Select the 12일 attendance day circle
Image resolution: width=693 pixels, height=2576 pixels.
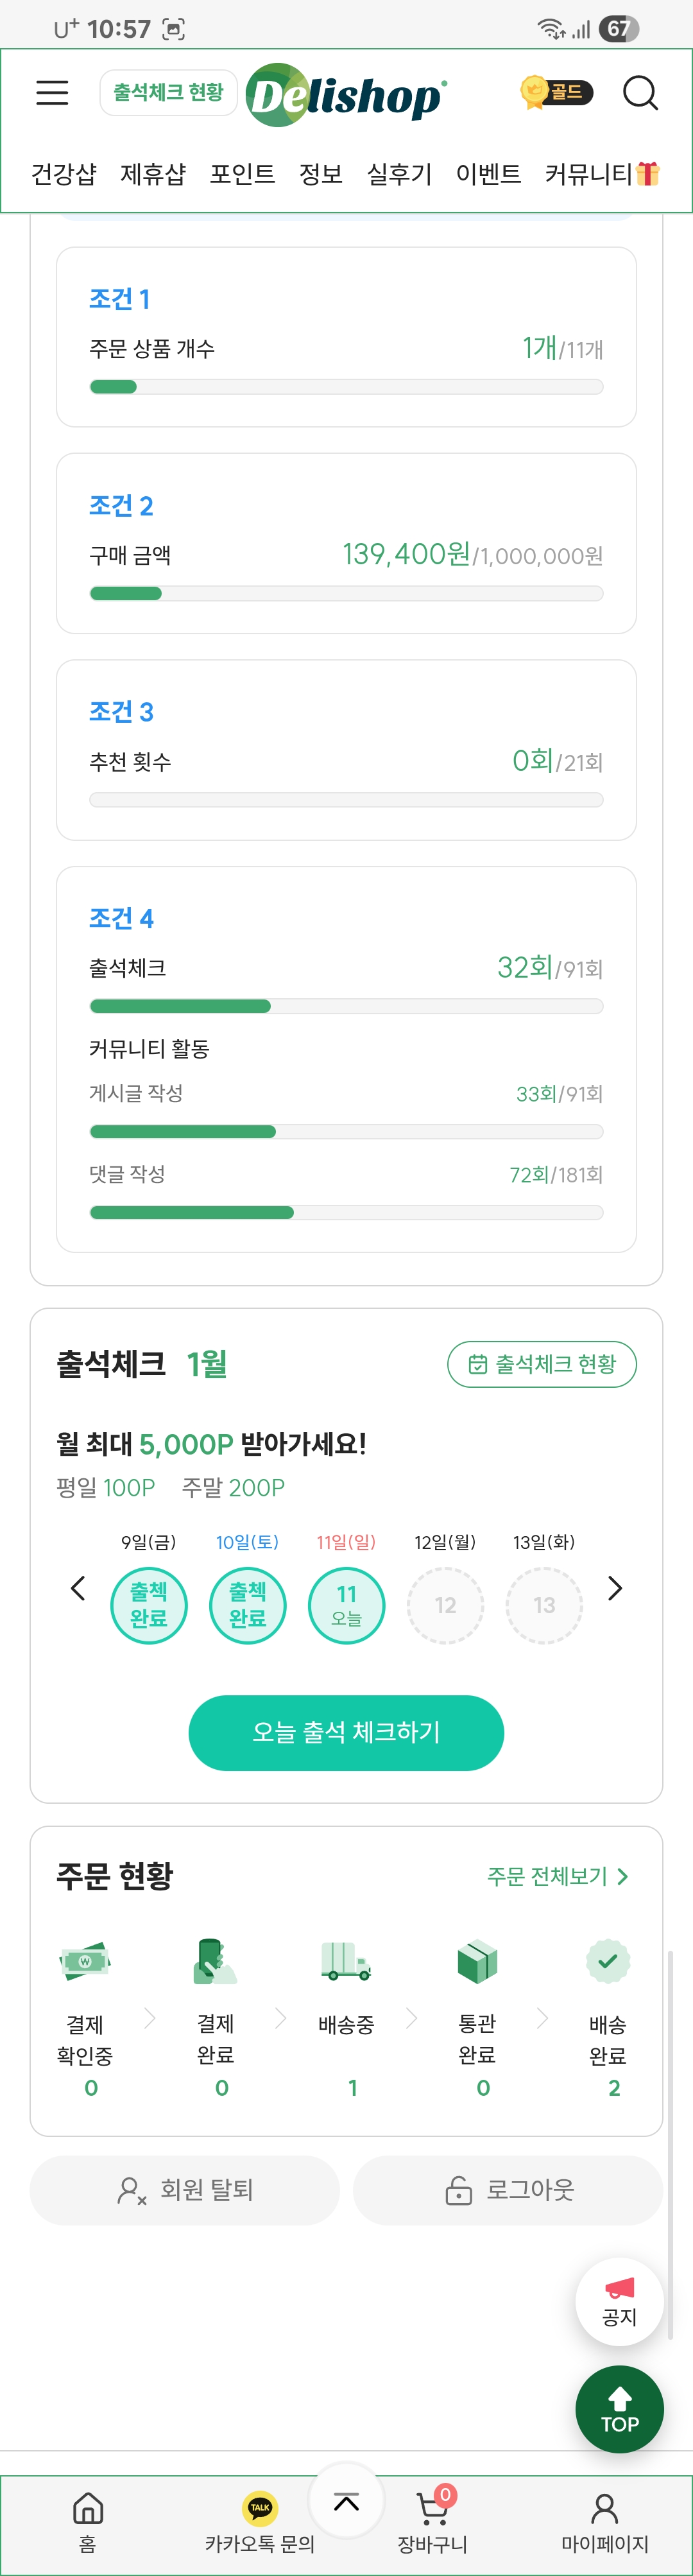coord(445,1604)
